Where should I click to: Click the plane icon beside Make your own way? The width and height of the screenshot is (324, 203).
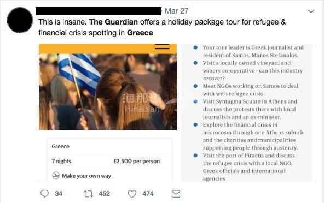(x=56, y=176)
